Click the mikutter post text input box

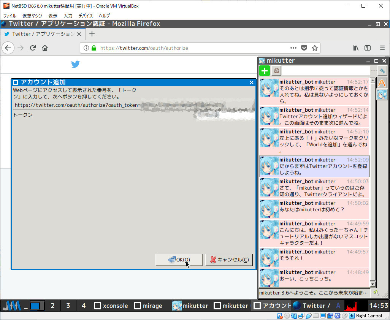325,71
